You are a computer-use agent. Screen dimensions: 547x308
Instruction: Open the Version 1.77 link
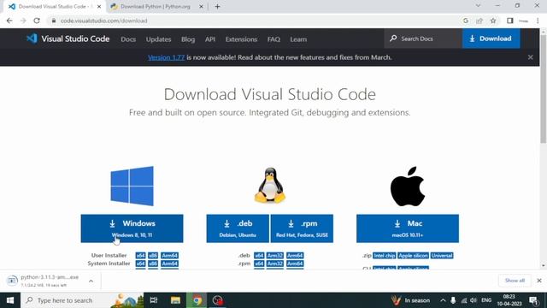[166, 57]
